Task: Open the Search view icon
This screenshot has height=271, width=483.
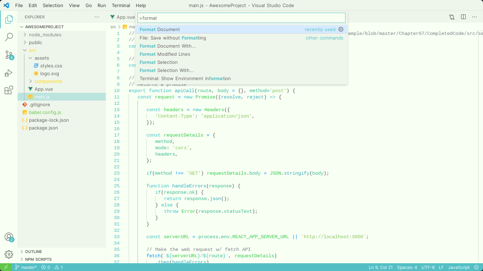Action: [x=9, y=37]
